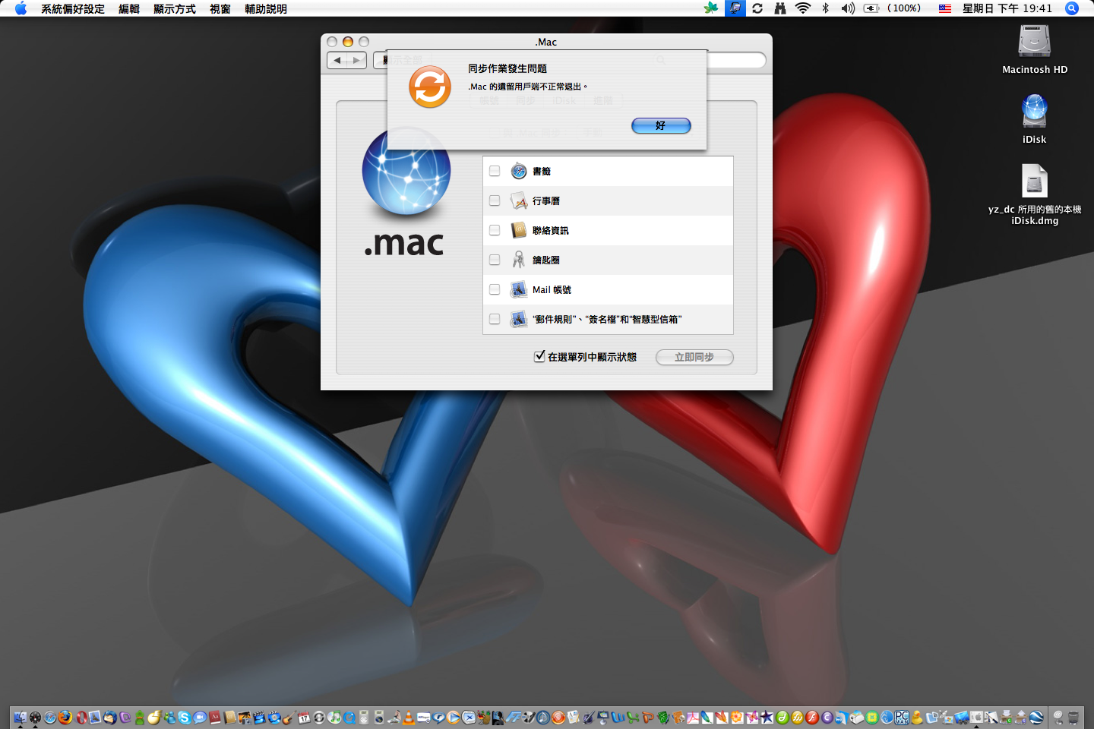Click the battery status menu bar icon
The height and width of the screenshot is (729, 1094).
click(x=872, y=8)
